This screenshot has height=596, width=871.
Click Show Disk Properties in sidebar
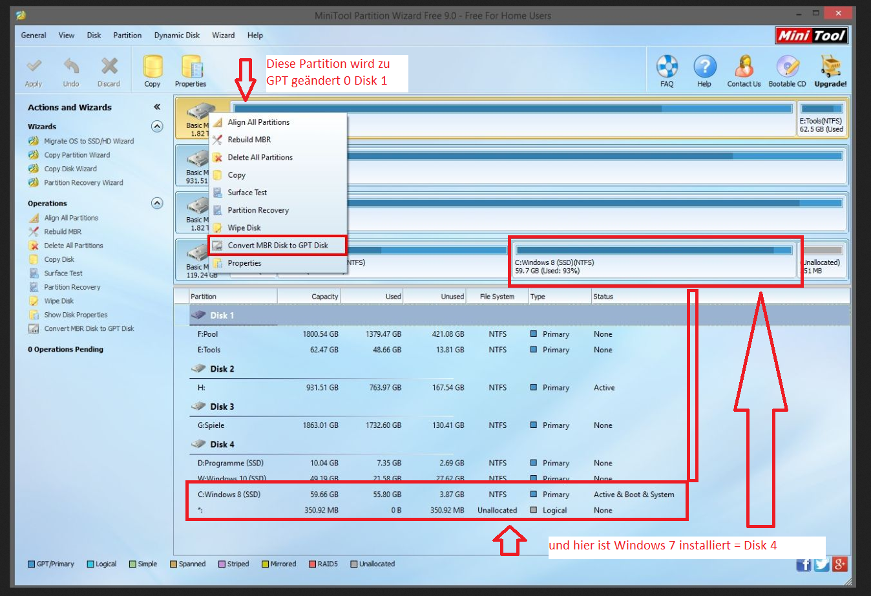point(76,315)
